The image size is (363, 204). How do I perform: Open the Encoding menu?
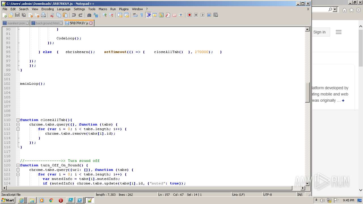pyautogui.click(x=47, y=9)
